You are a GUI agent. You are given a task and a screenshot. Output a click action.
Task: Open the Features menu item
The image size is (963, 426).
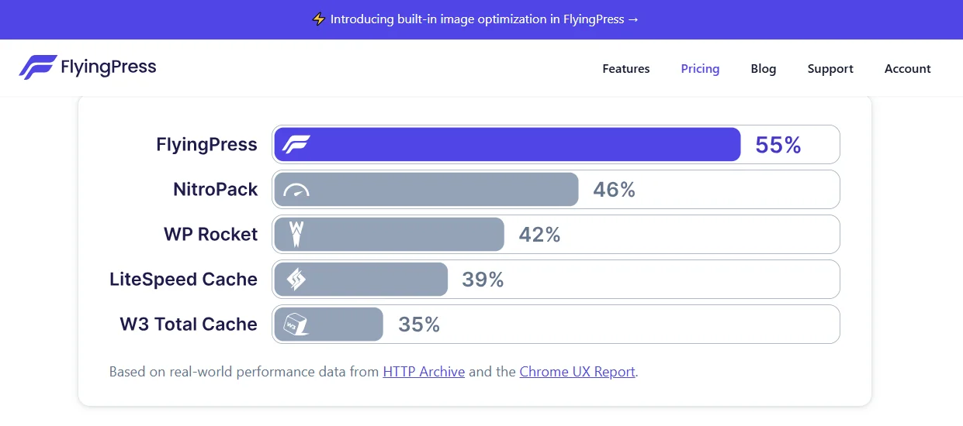pyautogui.click(x=626, y=68)
